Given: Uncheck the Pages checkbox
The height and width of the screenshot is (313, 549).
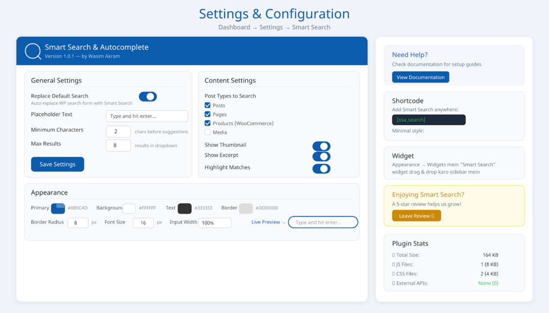Looking at the screenshot, I should pos(206,114).
